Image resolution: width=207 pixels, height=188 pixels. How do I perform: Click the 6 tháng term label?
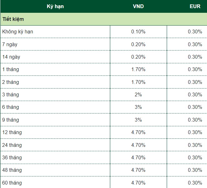point(10,107)
